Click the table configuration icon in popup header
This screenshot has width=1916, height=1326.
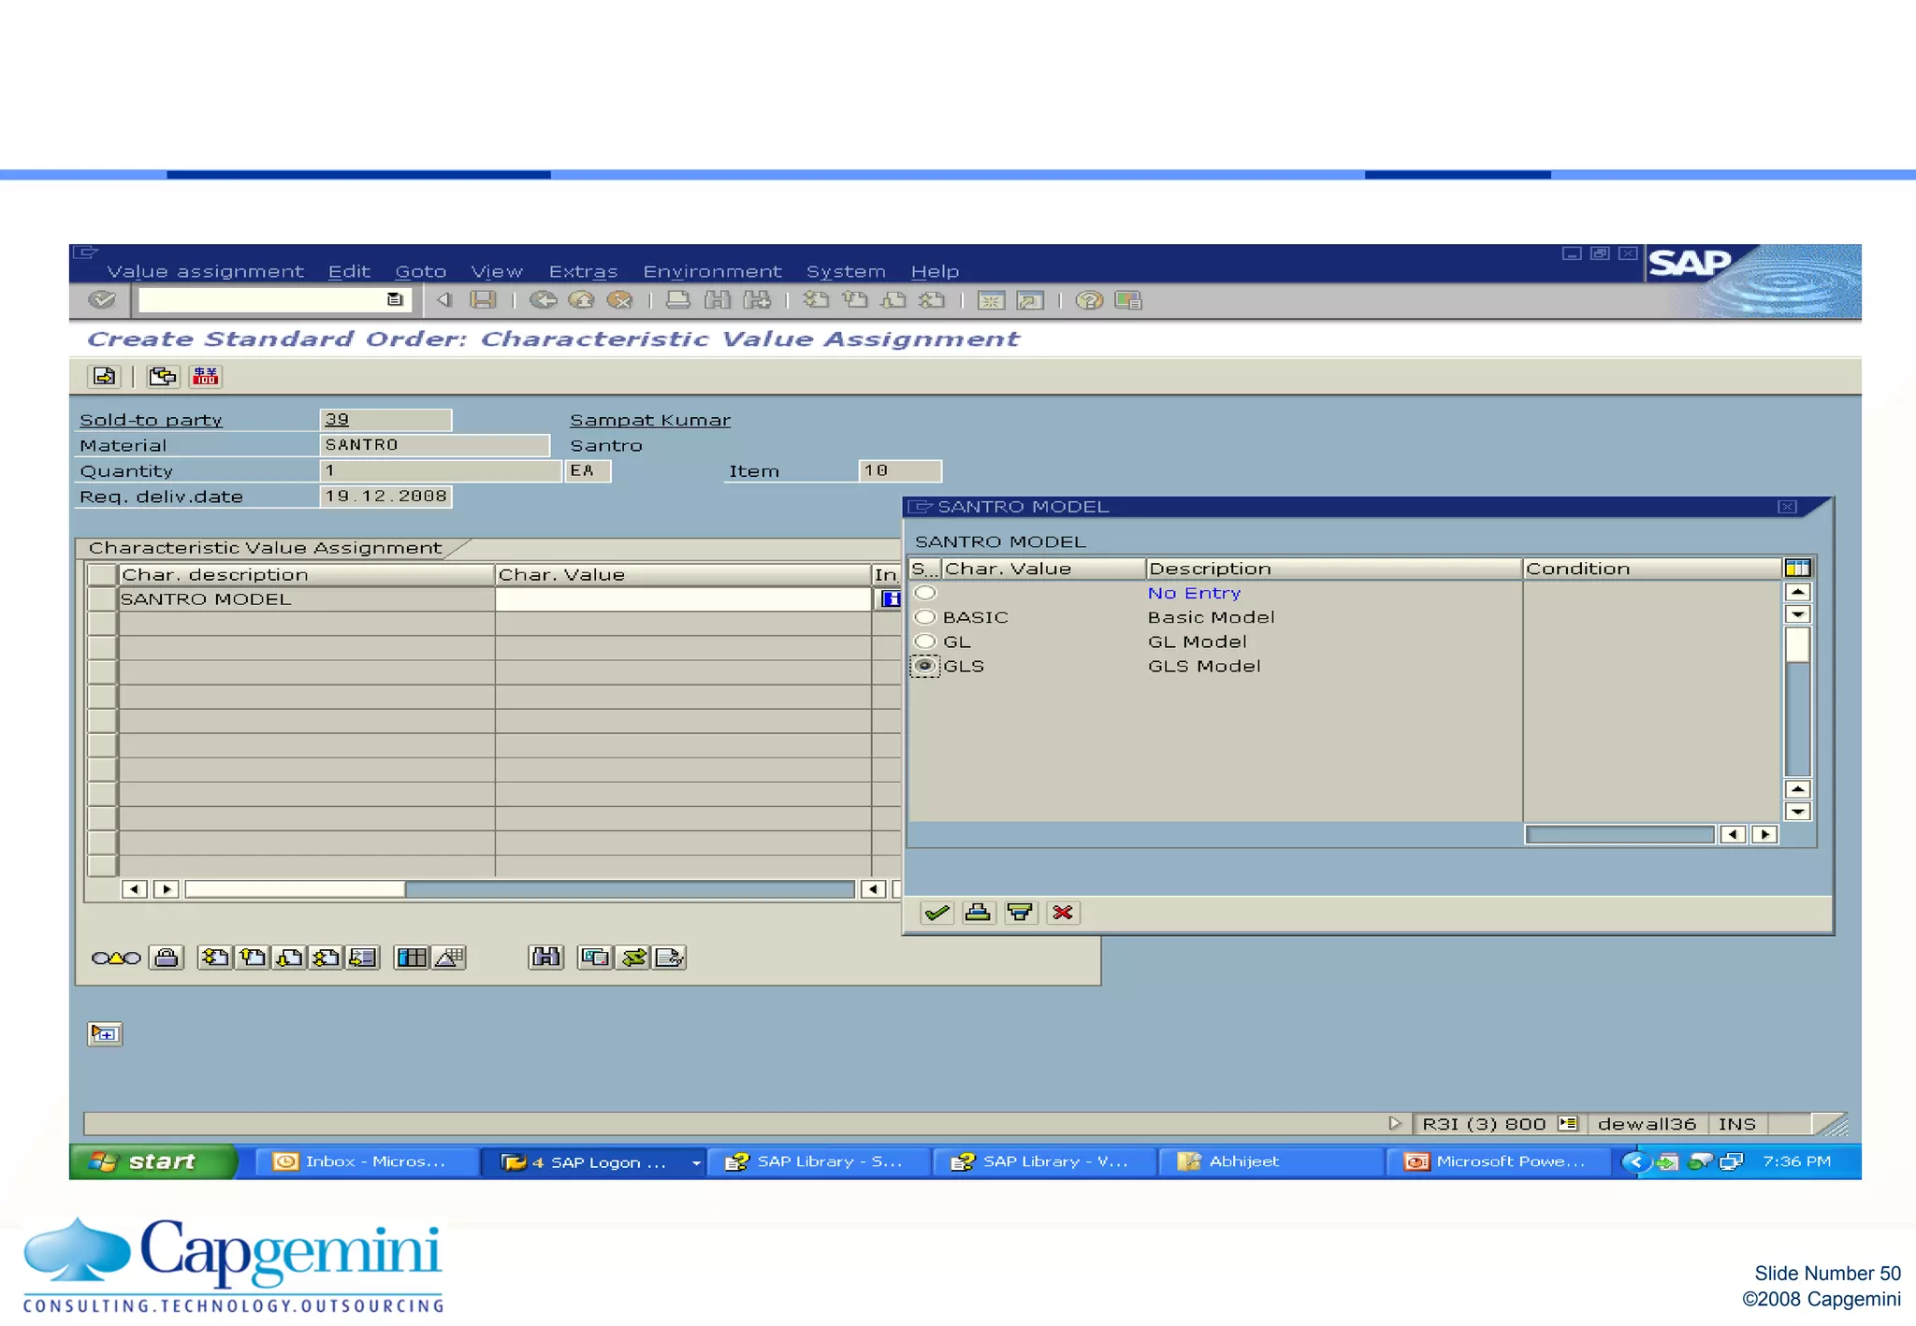click(x=1797, y=568)
